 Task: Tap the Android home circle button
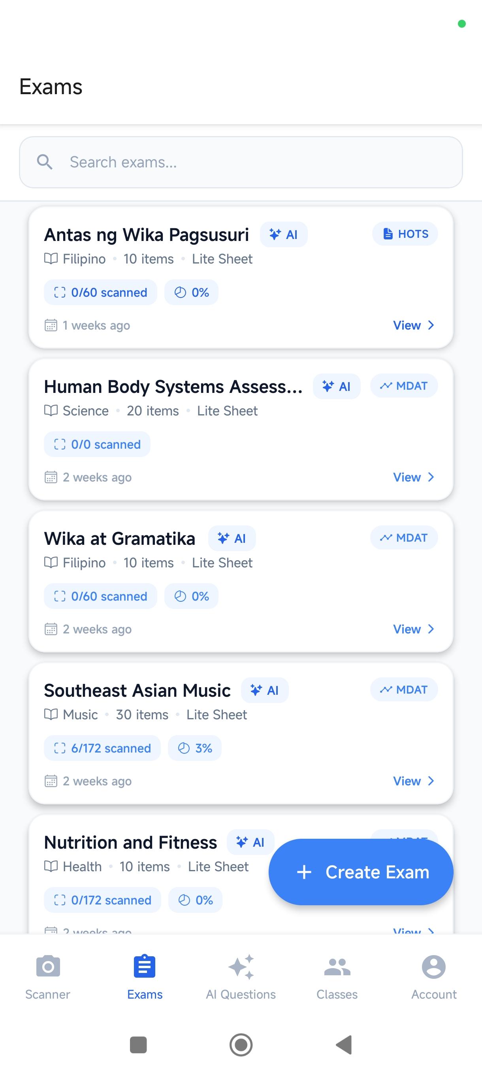[x=241, y=1045]
